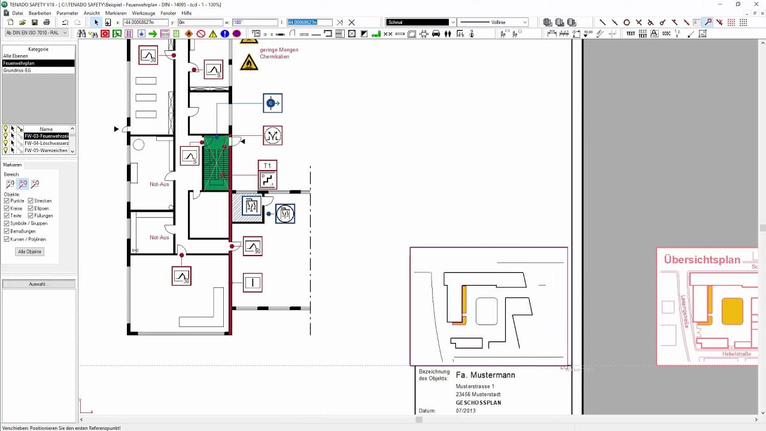The image size is (766, 431).
Task: Open the red prohibition sign symbols
Action: (x=201, y=34)
